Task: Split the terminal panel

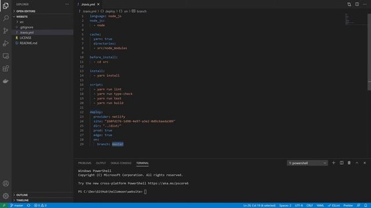Action: point(341,163)
